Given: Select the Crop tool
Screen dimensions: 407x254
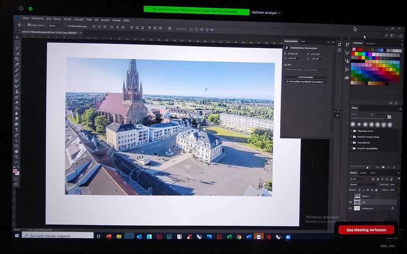Looking at the screenshot, I should pyautogui.click(x=17, y=59).
